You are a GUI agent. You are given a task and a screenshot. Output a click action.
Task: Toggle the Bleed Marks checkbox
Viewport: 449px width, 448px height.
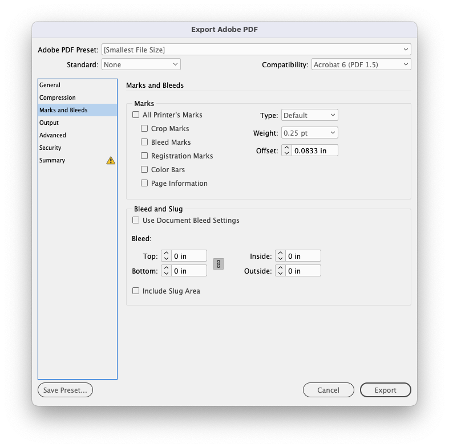(144, 142)
